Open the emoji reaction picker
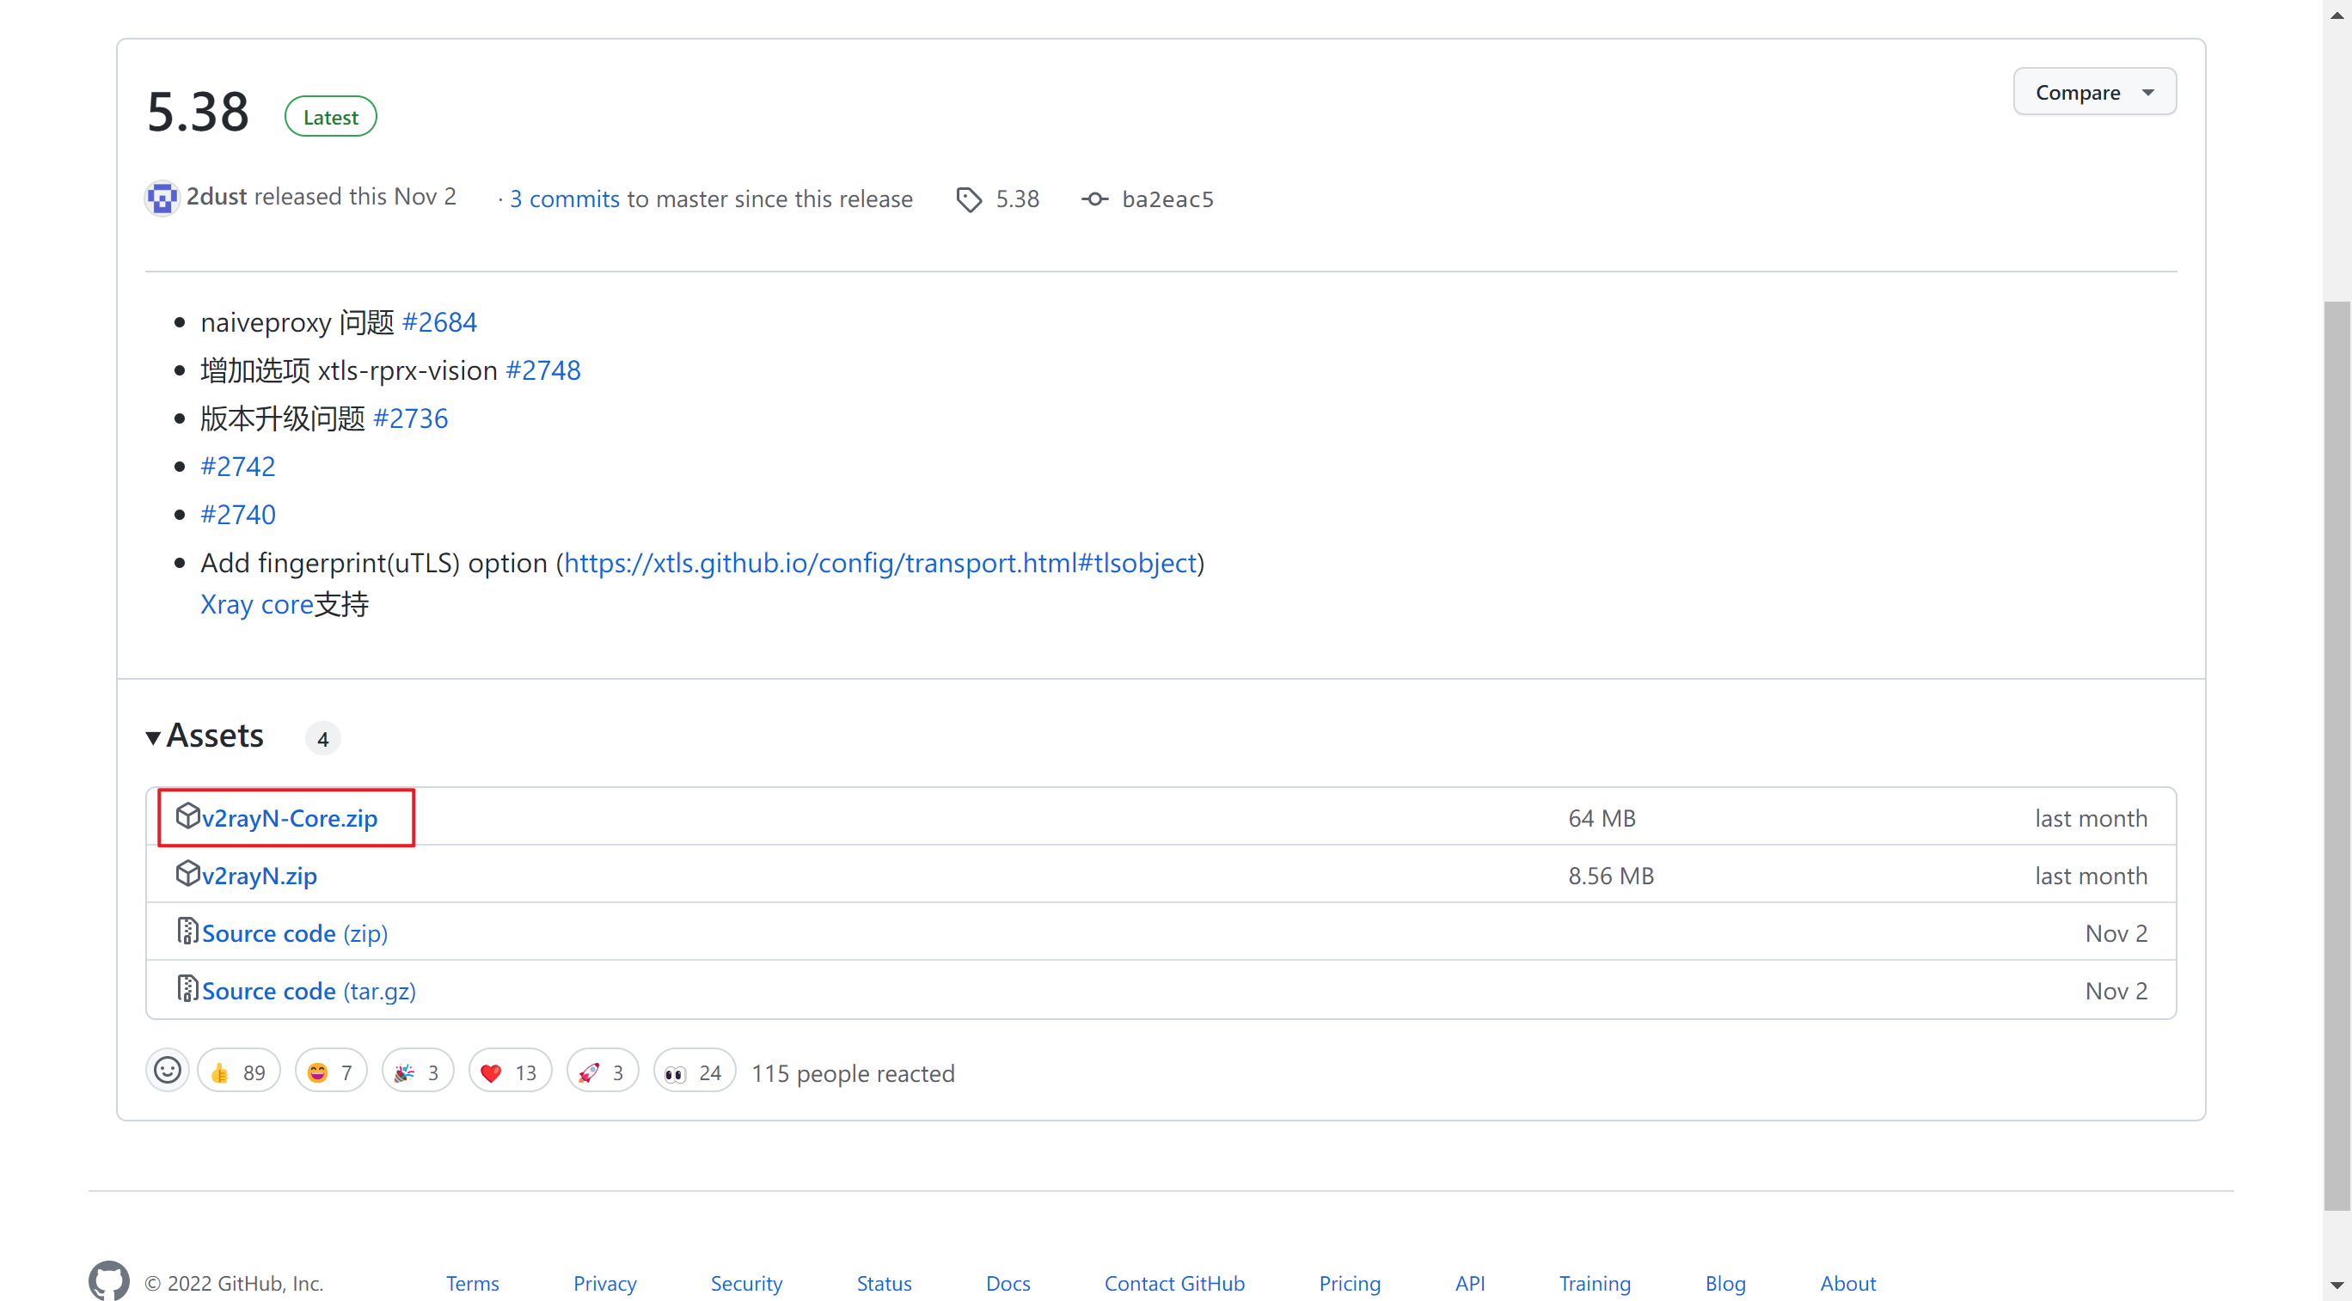This screenshot has width=2352, height=1301. click(167, 1070)
